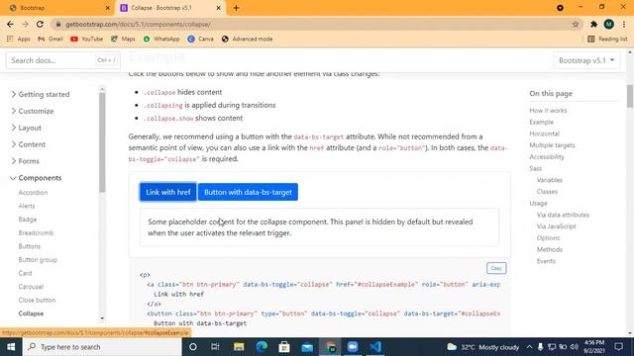The height and width of the screenshot is (356, 634).
Task: Select the Collapse · Bootstrap v5.1 tab
Action: 169,8
